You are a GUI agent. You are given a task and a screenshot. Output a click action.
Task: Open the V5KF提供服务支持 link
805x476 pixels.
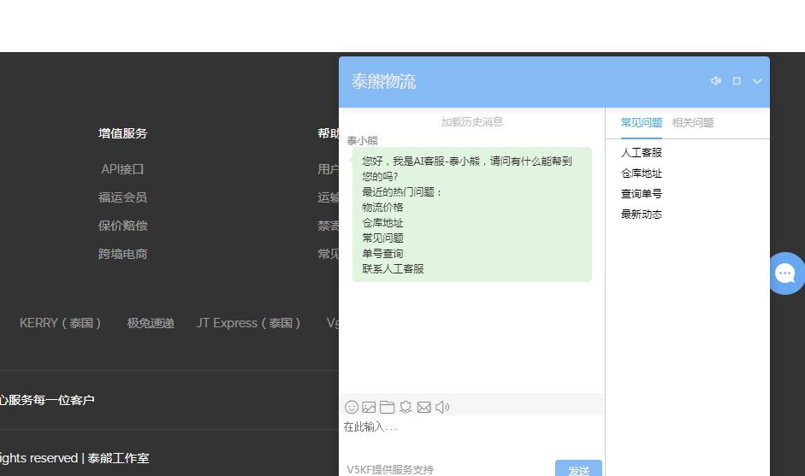(390, 469)
